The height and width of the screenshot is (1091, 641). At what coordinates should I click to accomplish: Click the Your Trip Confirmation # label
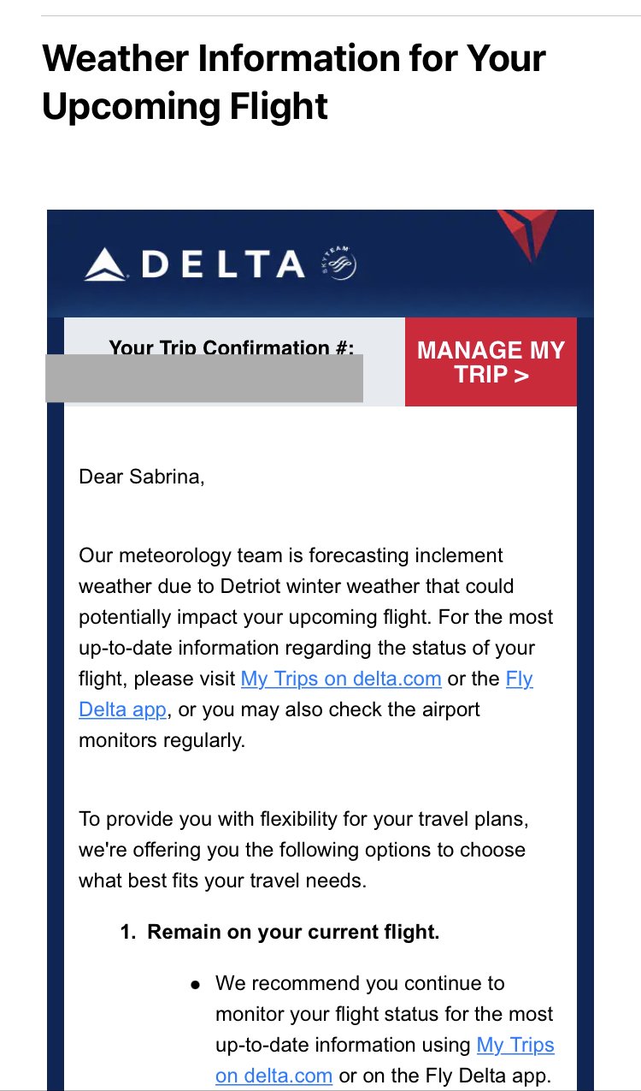232,347
